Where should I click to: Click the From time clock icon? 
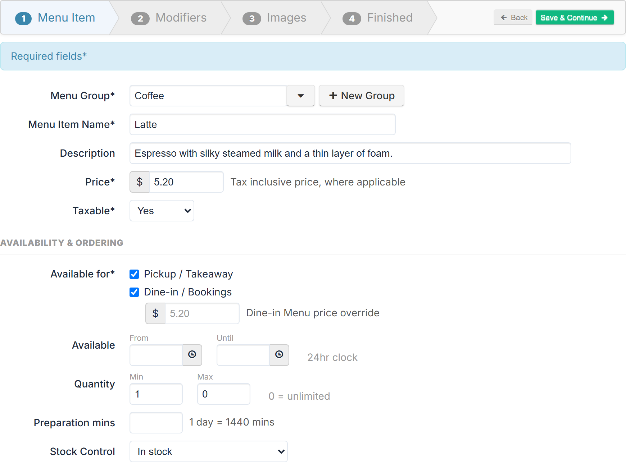192,355
